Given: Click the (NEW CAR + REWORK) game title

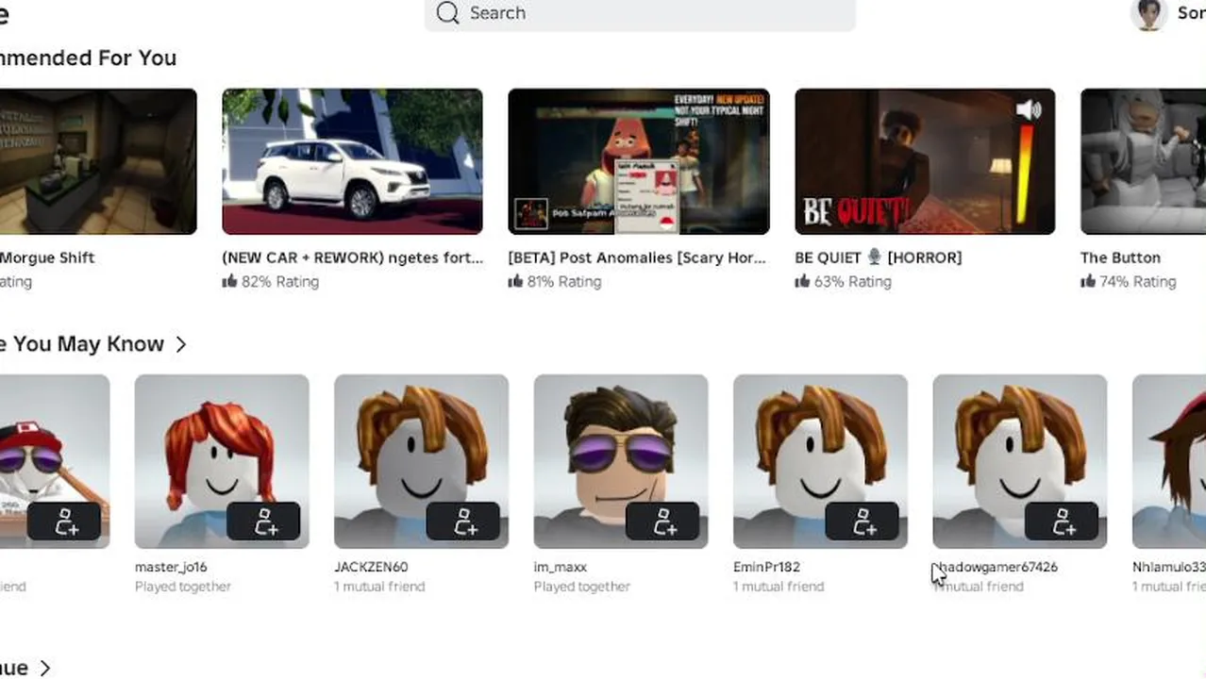Looking at the screenshot, I should pyautogui.click(x=352, y=257).
